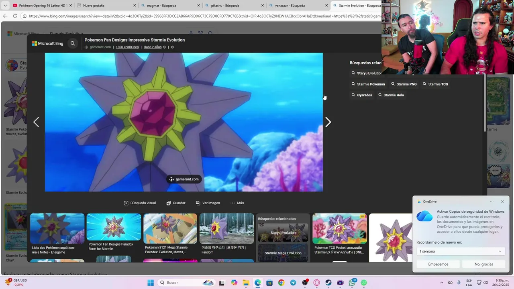Select the 'Starmie PNG' related search chip

click(404, 84)
